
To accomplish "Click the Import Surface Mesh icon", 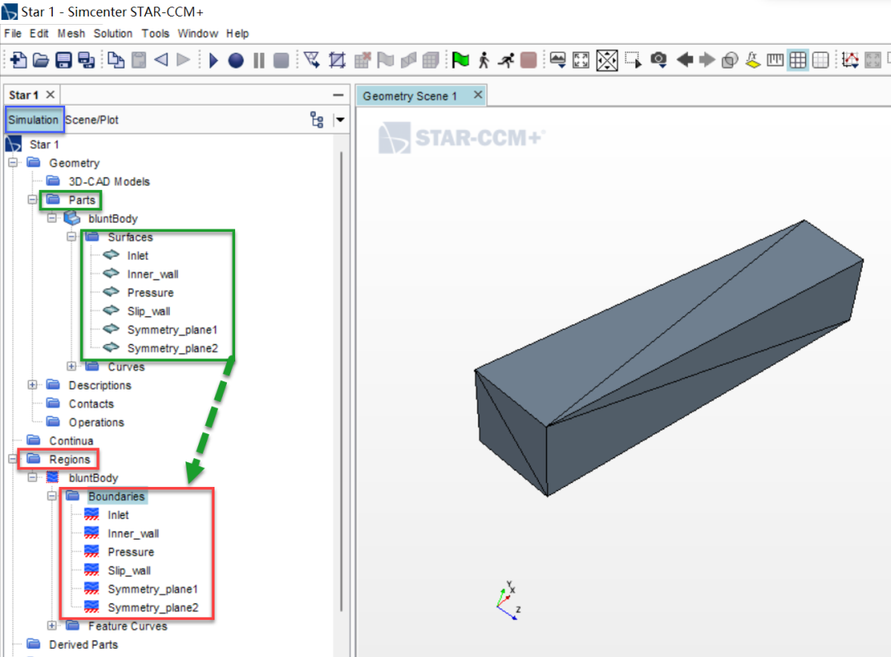I will [312, 59].
